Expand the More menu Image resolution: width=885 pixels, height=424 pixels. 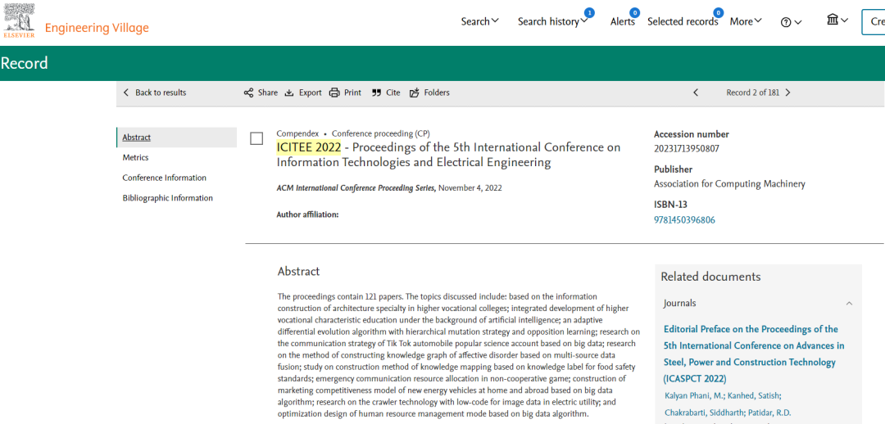point(746,21)
